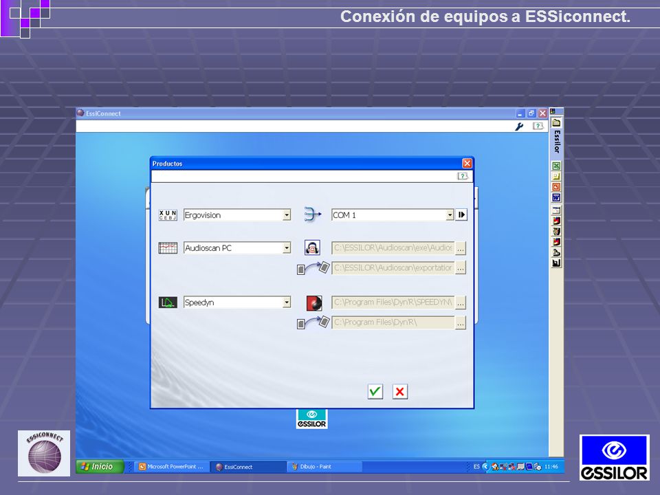Image resolution: width=660 pixels, height=495 pixels.
Task: Launch Outlook from the Essilor shortcut bar
Action: coord(556,177)
